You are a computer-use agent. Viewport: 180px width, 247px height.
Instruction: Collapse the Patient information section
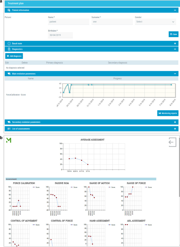click(175, 10)
